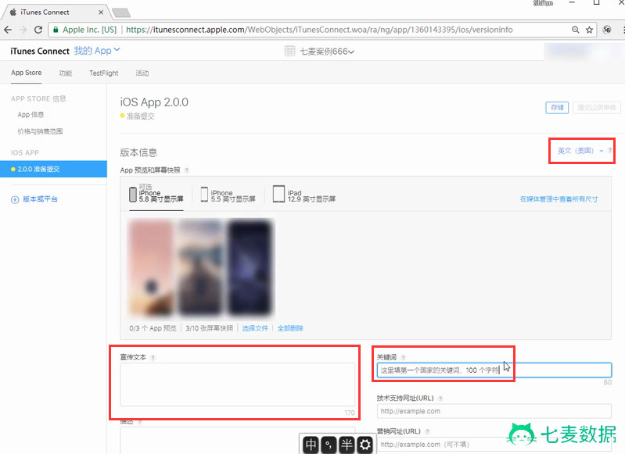Select the iPad 12.9 英寸显示屏 tab
This screenshot has width=625, height=454.
click(x=304, y=195)
